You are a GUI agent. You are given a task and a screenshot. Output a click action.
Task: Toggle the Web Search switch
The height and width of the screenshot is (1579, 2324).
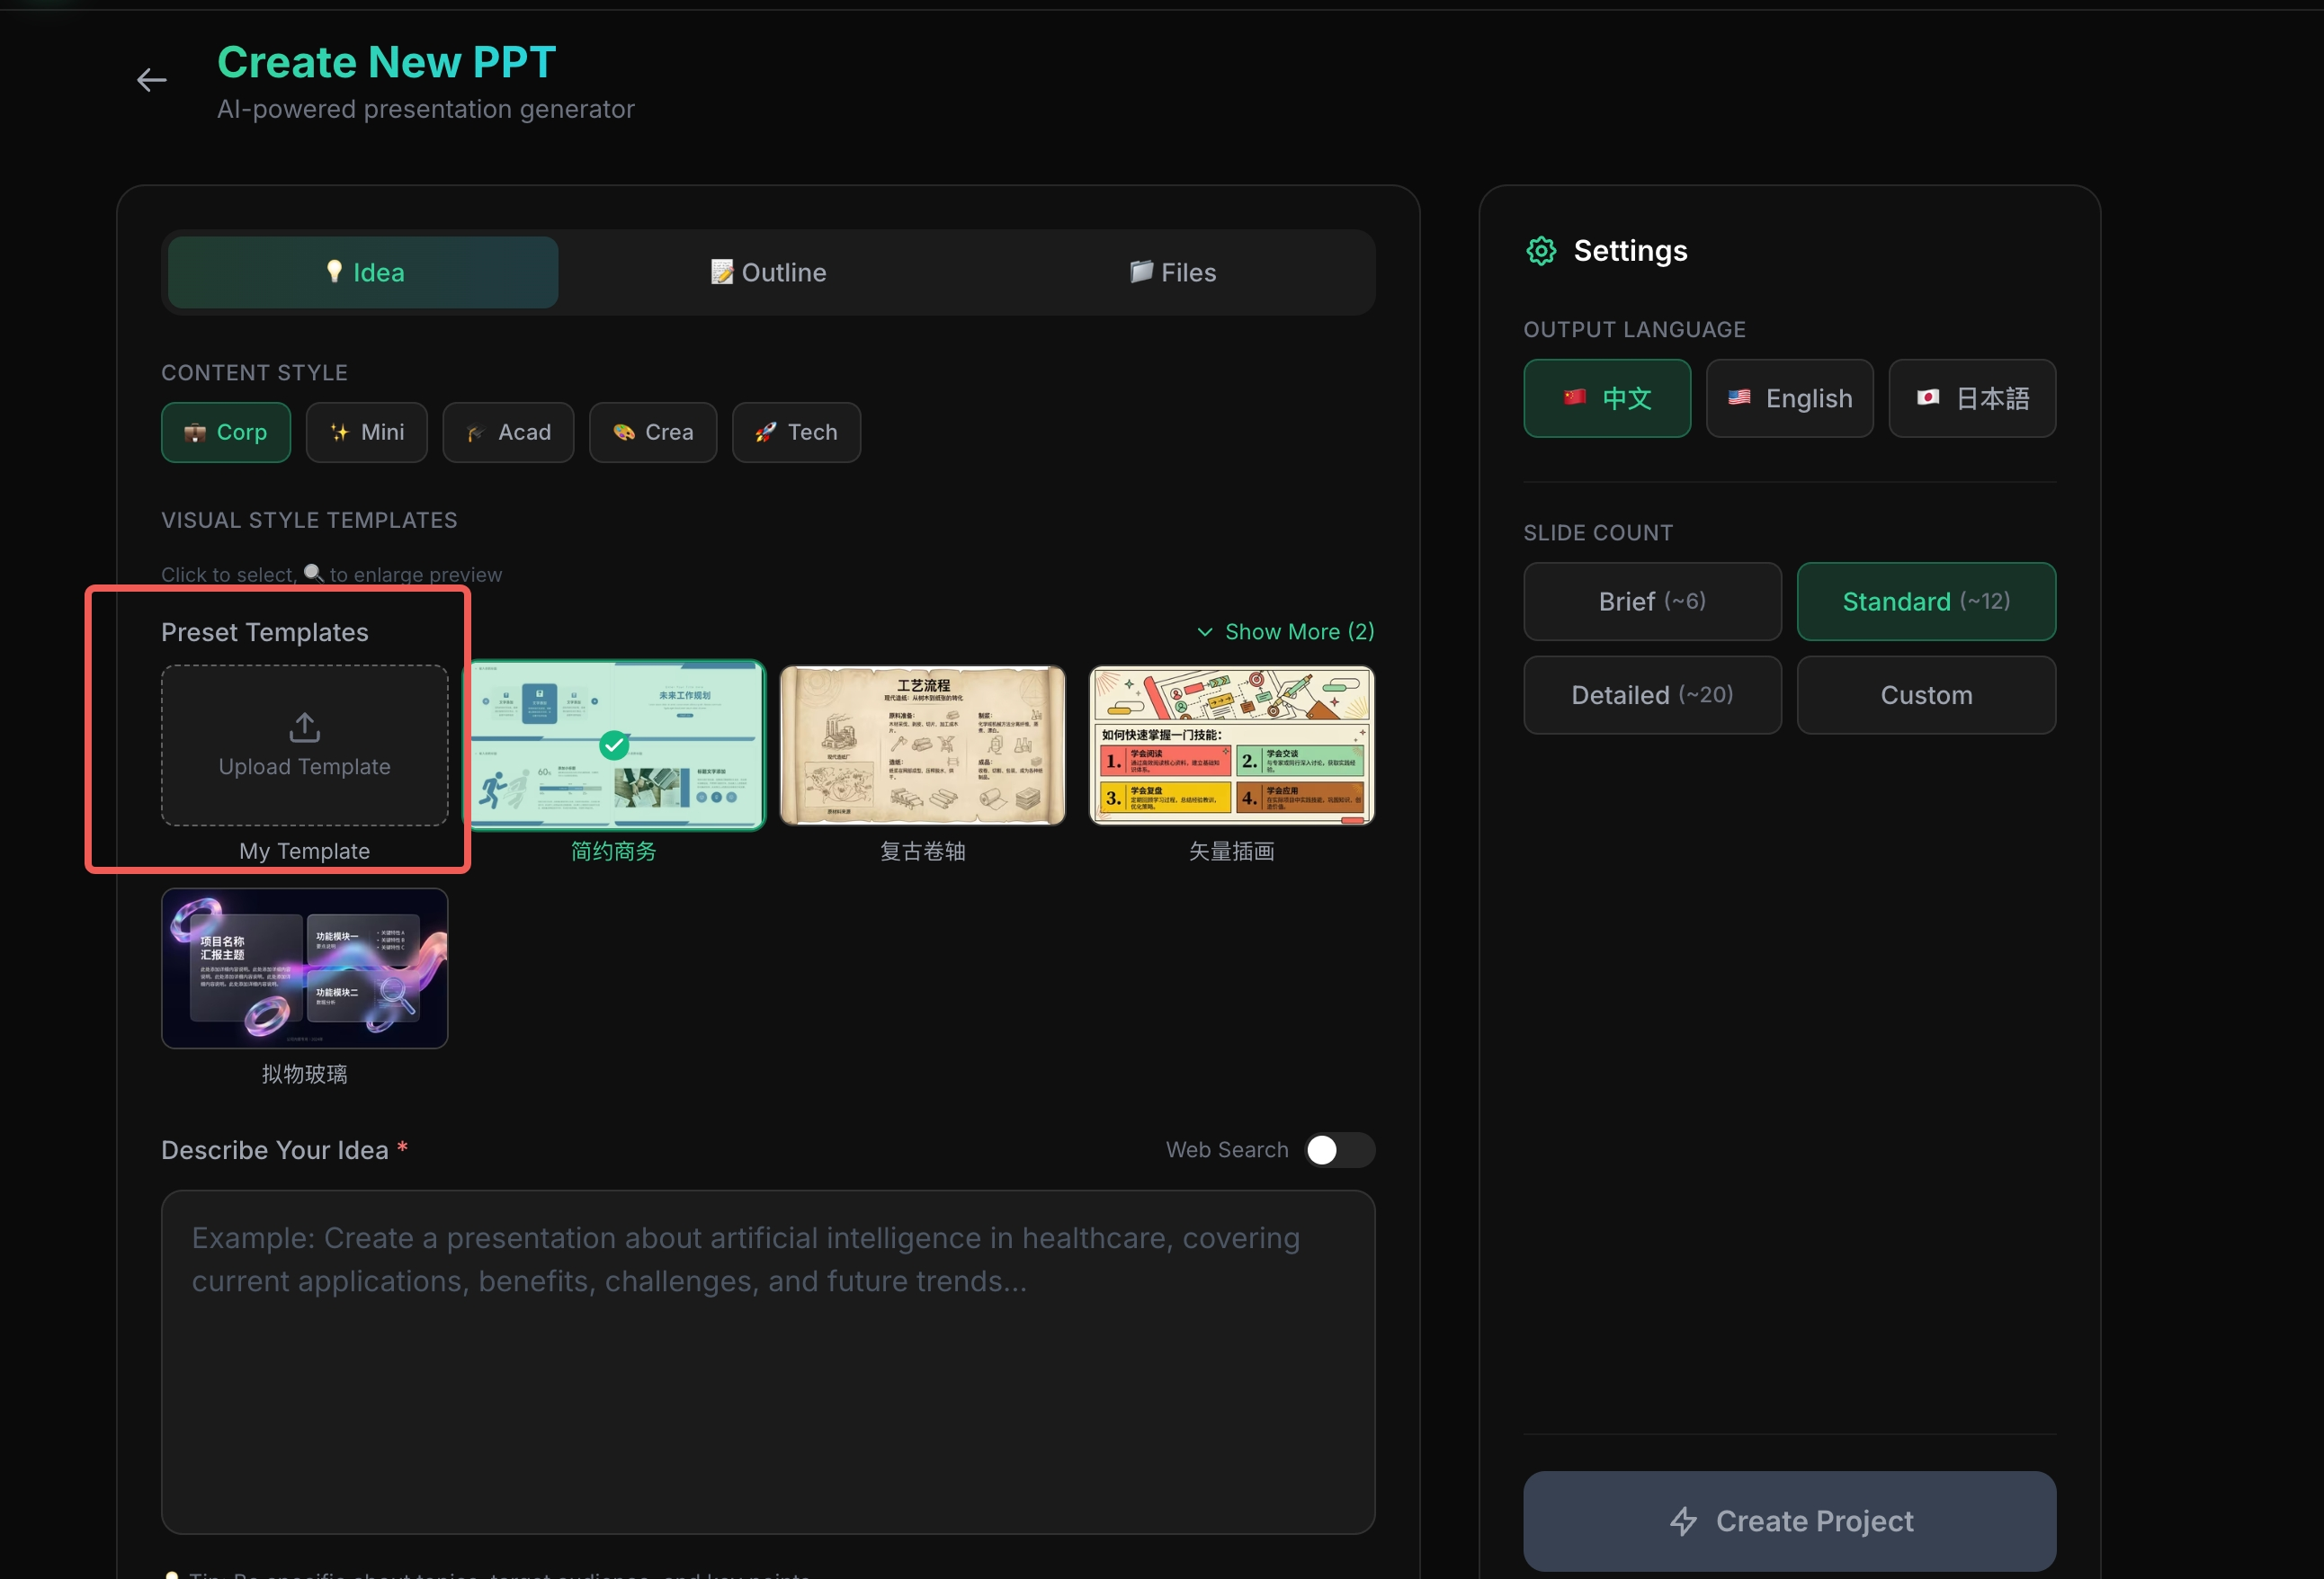coord(1339,1150)
